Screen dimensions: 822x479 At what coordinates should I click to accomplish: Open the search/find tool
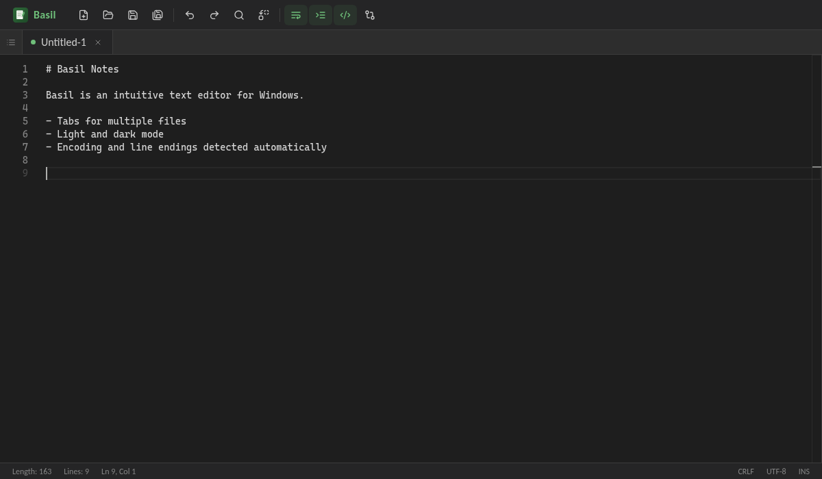point(239,15)
